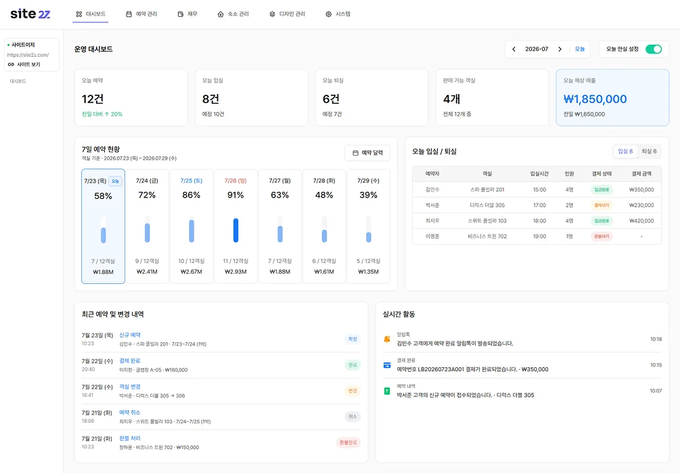Click the 취소 status badge
The image size is (680, 474).
[x=353, y=417]
